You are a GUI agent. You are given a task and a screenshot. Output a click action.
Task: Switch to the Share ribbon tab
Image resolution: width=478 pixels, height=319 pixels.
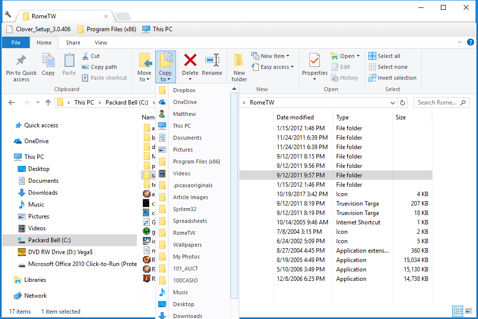click(73, 43)
